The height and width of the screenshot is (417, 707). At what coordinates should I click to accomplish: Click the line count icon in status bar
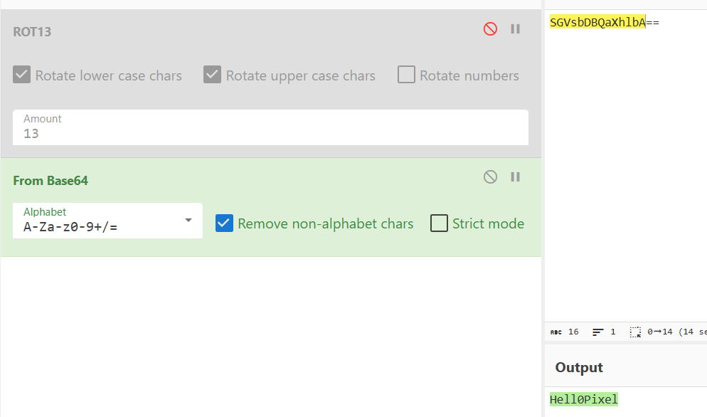click(598, 332)
